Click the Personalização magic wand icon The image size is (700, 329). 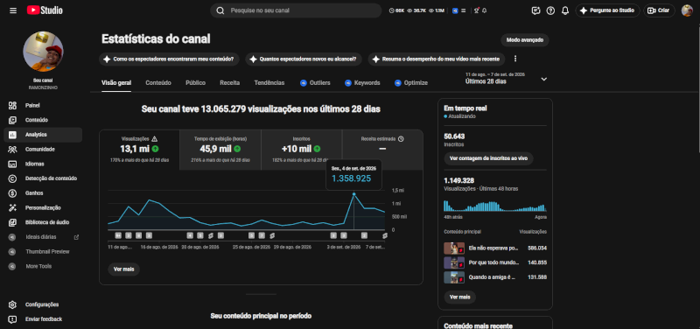[12, 207]
